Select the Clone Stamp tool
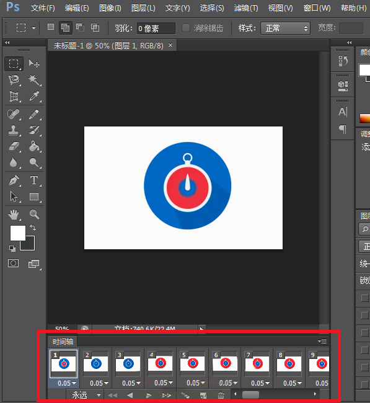 [14, 130]
